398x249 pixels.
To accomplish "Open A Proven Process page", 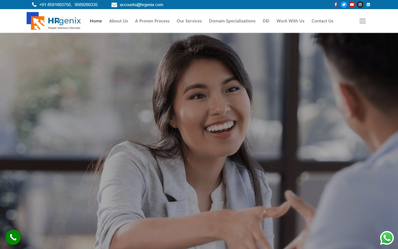I will [152, 21].
